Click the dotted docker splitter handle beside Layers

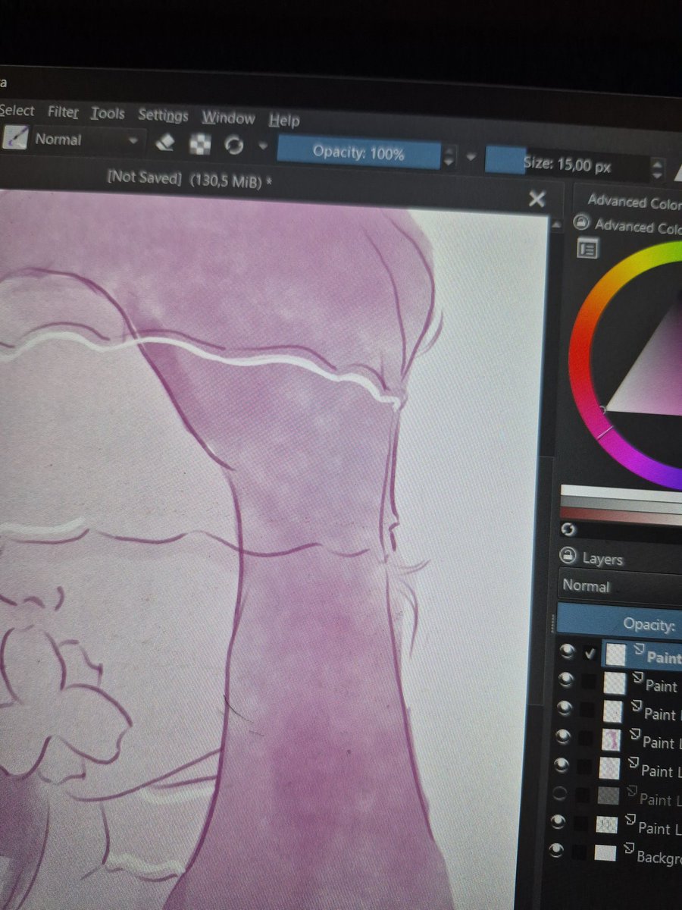(552, 623)
